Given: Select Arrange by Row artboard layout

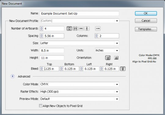Looking at the screenshot, I should pos(81,28).
